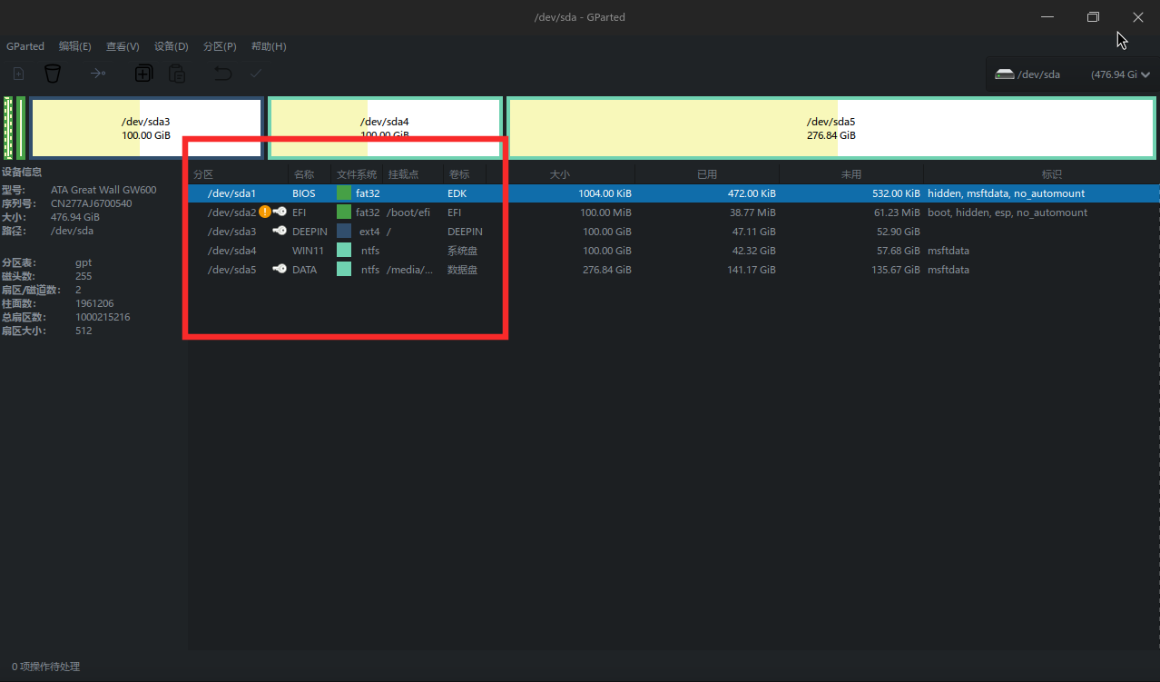
Task: Sort by the 文件系统 column header
Action: (x=359, y=174)
